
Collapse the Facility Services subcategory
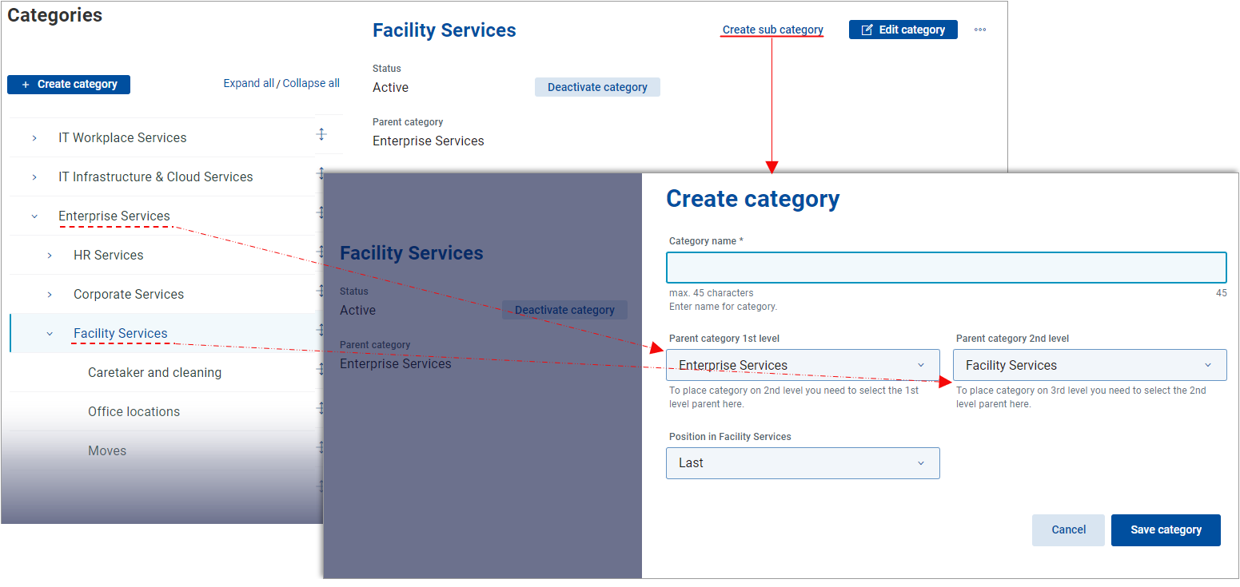pyautogui.click(x=50, y=334)
